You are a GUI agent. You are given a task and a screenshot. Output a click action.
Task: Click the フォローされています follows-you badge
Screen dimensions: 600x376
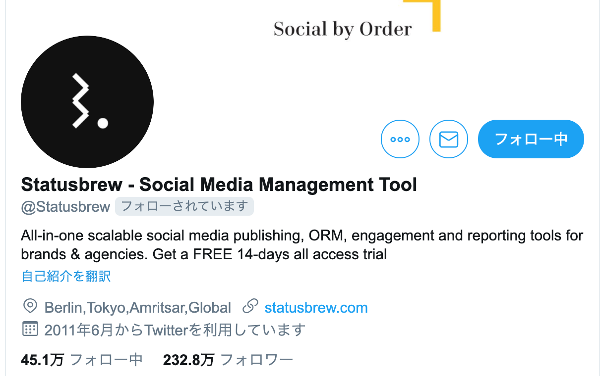point(184,206)
